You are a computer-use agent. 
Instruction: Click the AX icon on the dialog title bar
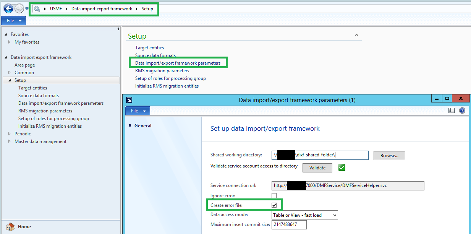tap(129, 100)
